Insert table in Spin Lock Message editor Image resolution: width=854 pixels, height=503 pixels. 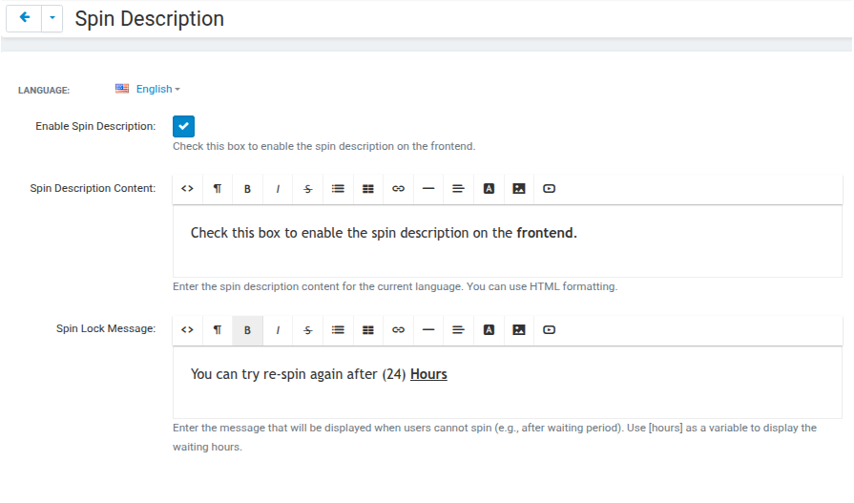click(x=368, y=329)
